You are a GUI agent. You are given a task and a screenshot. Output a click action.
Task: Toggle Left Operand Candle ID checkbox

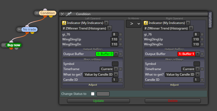(120, 80)
